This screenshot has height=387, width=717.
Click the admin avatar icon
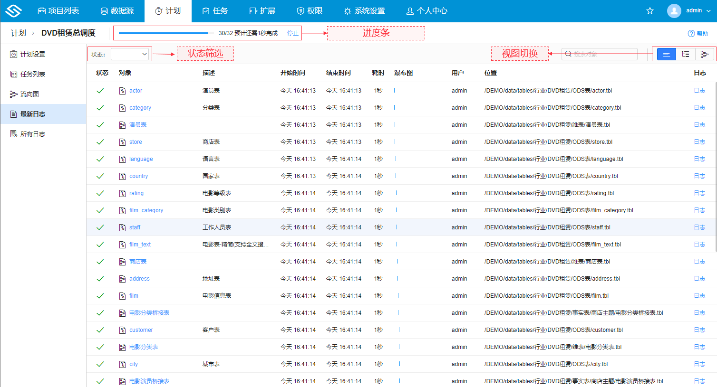[x=674, y=11]
